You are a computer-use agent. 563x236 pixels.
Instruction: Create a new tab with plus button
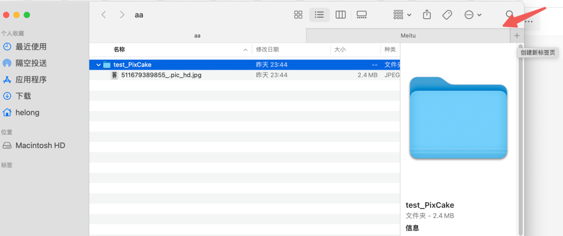click(517, 36)
